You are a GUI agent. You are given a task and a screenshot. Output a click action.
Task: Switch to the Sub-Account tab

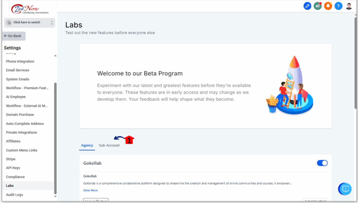tap(109, 145)
